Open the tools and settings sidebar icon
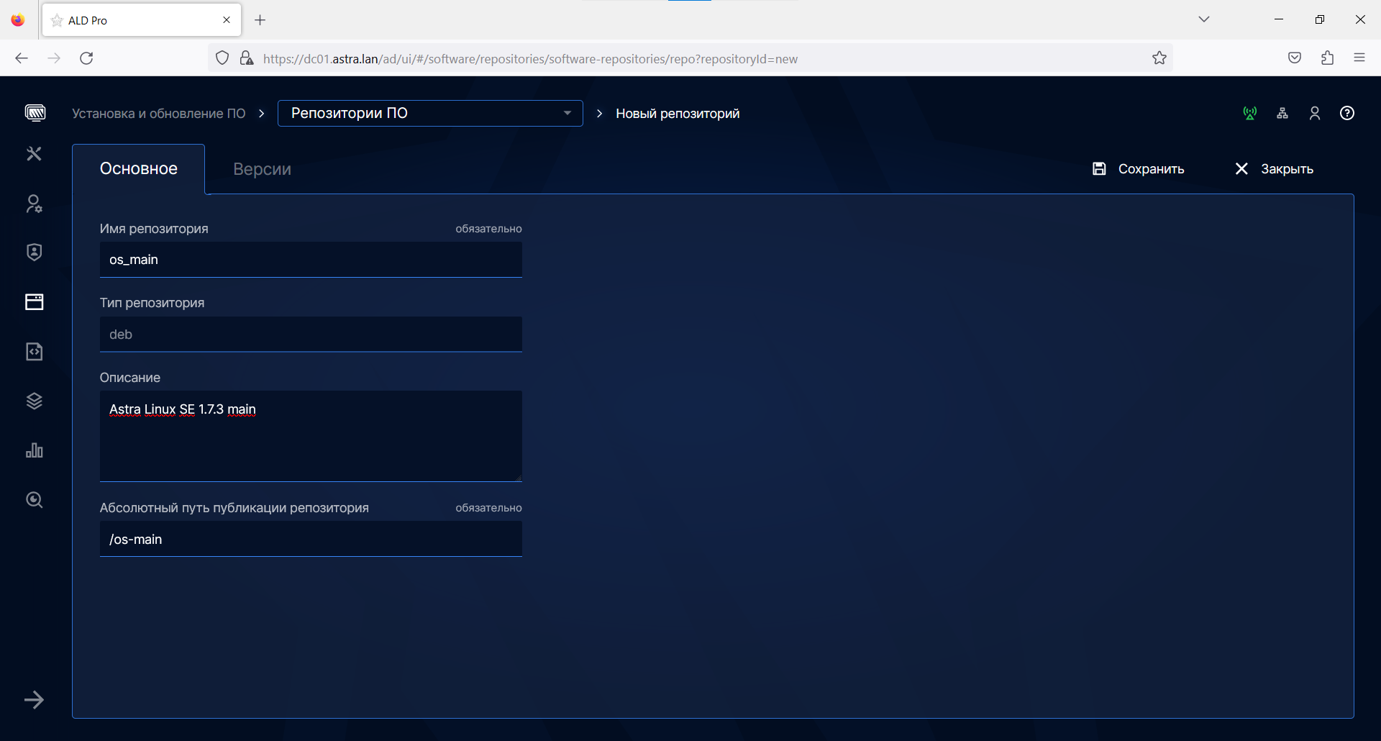The width and height of the screenshot is (1381, 741). coord(34,153)
